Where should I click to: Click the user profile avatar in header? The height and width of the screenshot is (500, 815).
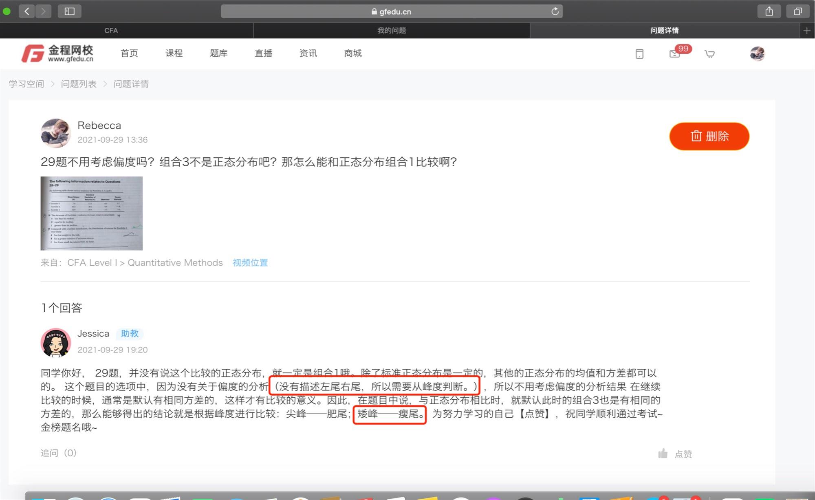coord(757,54)
